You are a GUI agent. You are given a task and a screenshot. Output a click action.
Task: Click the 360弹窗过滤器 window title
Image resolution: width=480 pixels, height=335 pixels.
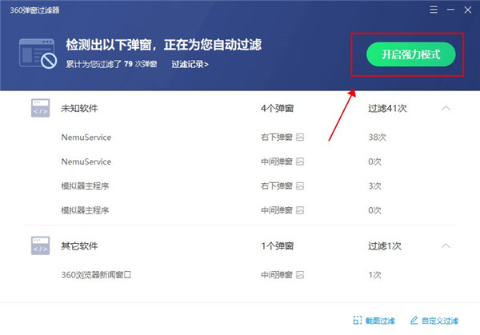(x=34, y=10)
